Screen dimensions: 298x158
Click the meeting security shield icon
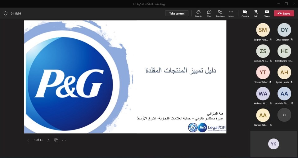(6, 13)
